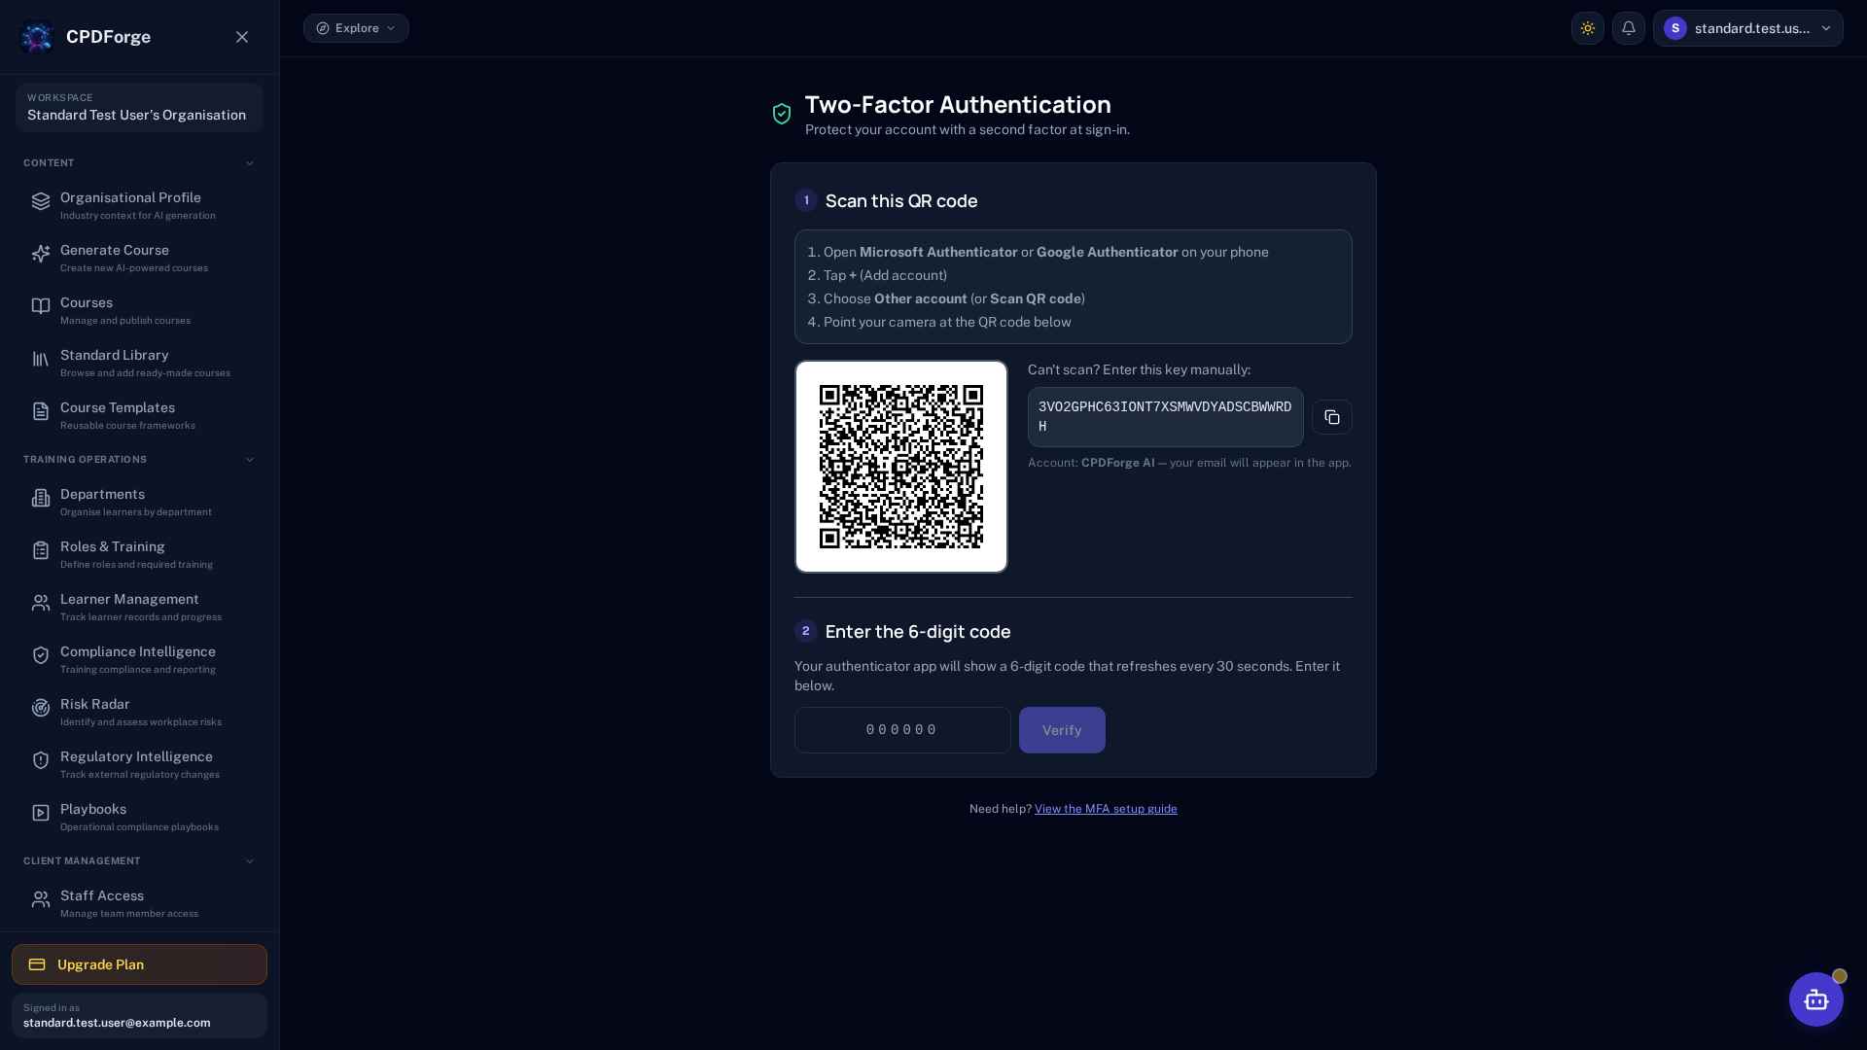Image resolution: width=1867 pixels, height=1050 pixels.
Task: Click the Workspace organisation selector
Action: 139,107
